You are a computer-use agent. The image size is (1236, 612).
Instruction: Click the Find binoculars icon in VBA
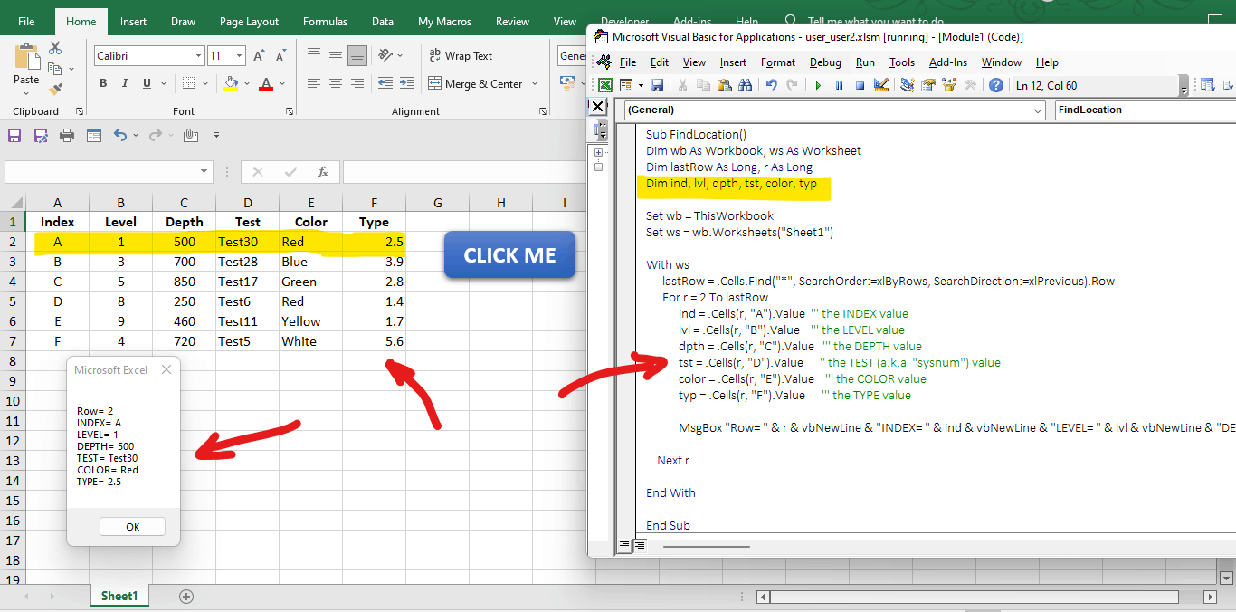746,86
